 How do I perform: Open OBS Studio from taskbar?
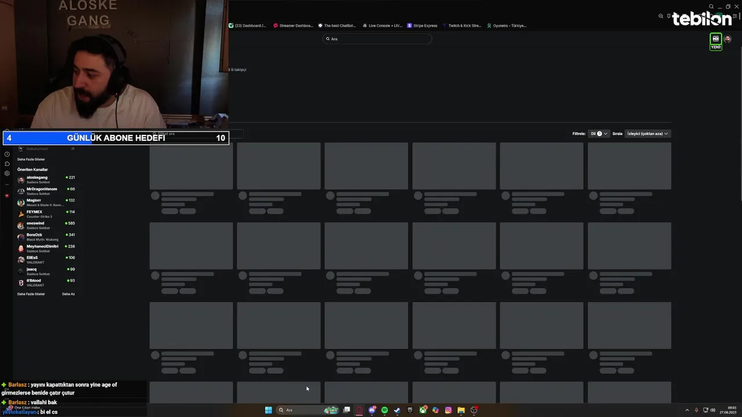(474, 410)
